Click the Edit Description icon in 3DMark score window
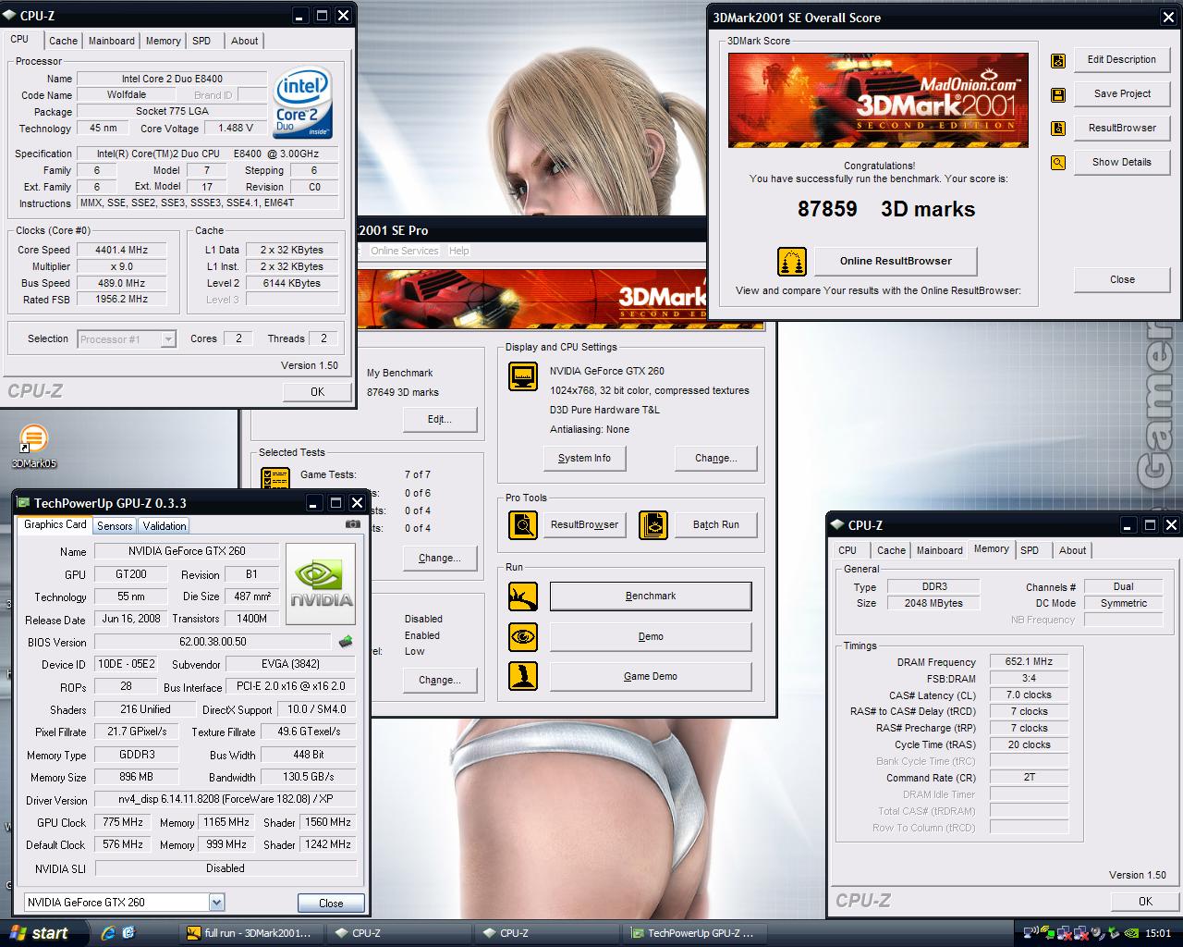 [x=1058, y=60]
